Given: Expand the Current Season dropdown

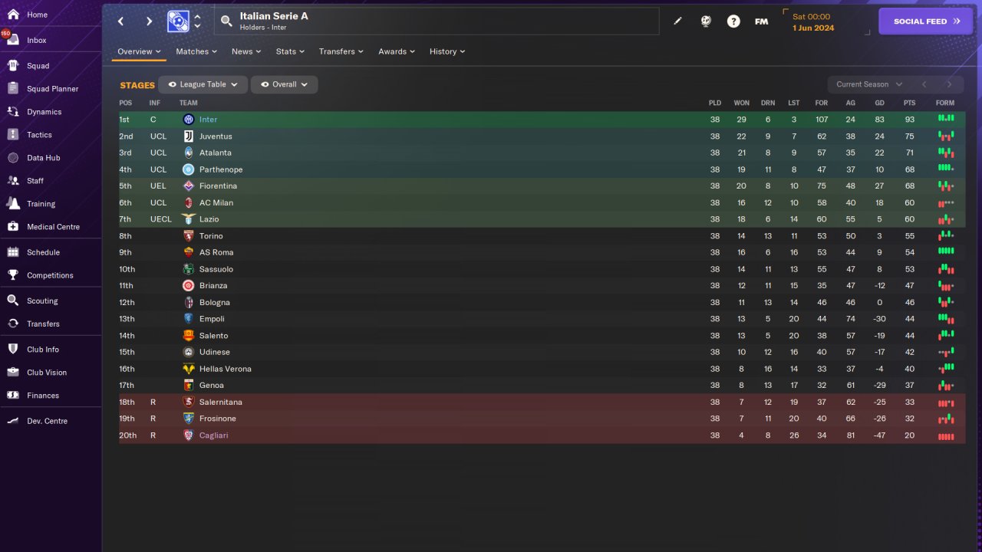Looking at the screenshot, I should [868, 84].
